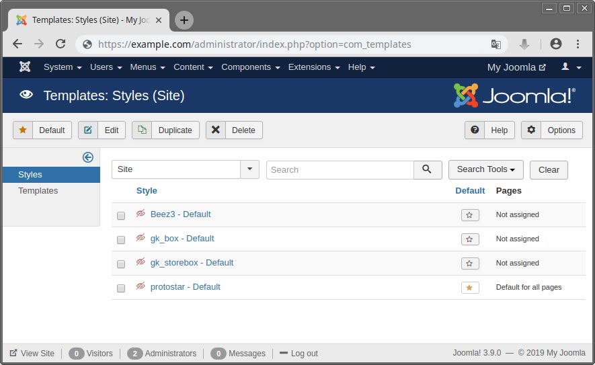The width and height of the screenshot is (595, 365).
Task: Click preview eye icon for gk_storebox - Default
Action: [141, 261]
